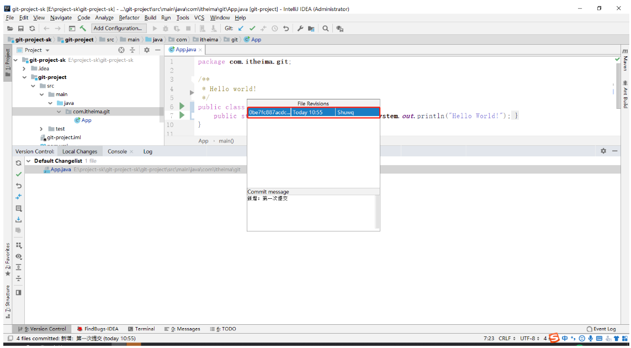This screenshot has height=348, width=631.
Task: Click Git Update Project blue arrow
Action: (x=241, y=29)
